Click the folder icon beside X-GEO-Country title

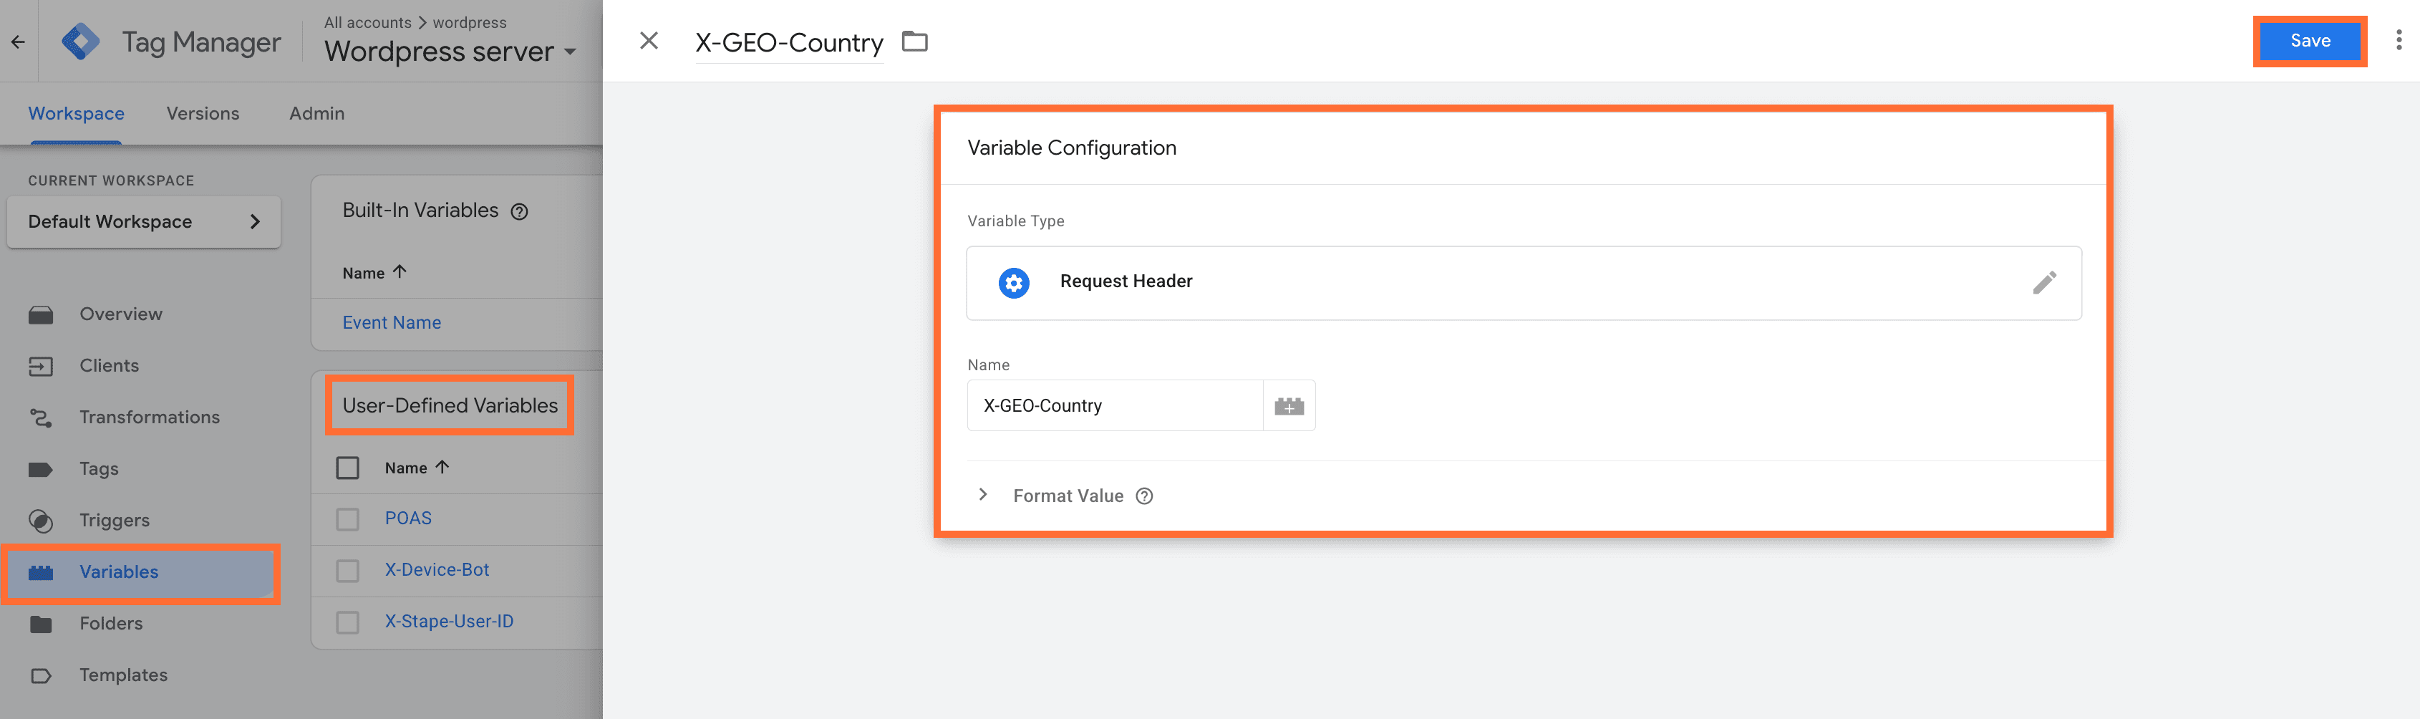point(914,42)
